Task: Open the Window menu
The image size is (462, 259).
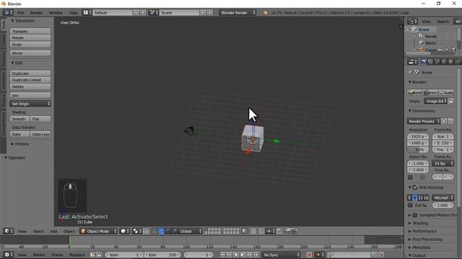Action: point(56,13)
